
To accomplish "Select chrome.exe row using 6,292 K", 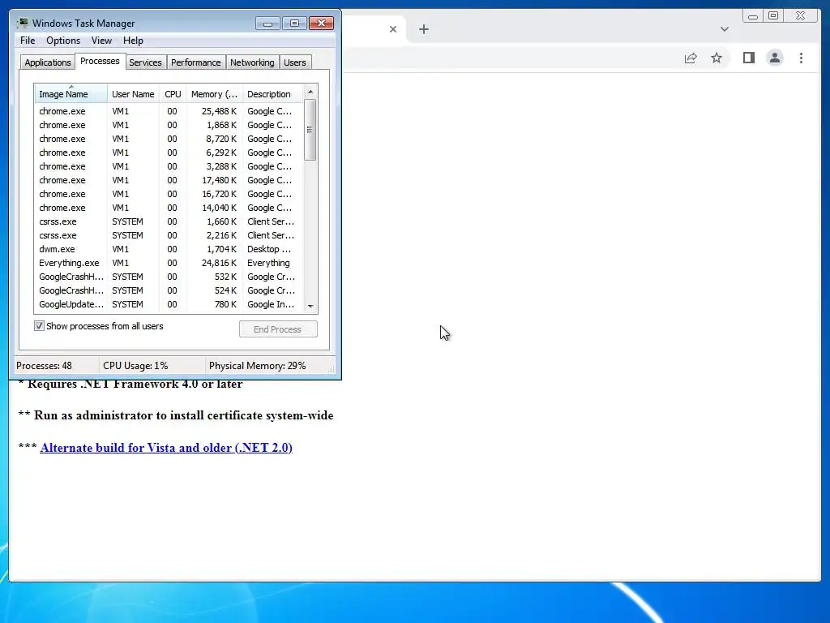I will [x=169, y=153].
